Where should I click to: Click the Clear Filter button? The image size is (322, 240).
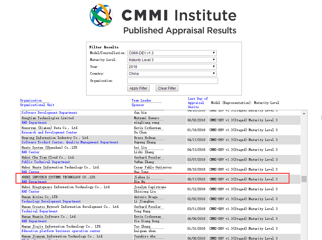(x=167, y=88)
